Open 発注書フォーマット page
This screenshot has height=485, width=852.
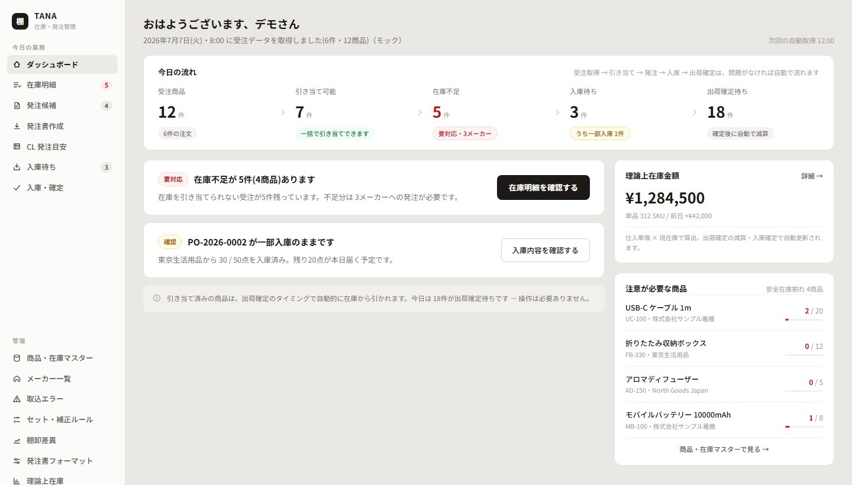(x=62, y=461)
